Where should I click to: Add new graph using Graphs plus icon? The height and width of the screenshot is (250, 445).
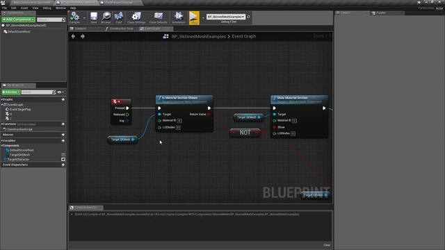tap(63, 99)
